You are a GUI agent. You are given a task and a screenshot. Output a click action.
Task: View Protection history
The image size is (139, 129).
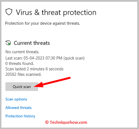click(20, 116)
